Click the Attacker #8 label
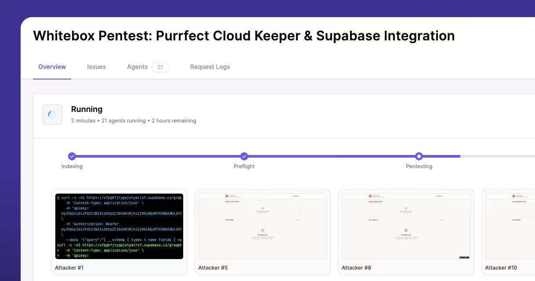The height and width of the screenshot is (281, 535). coord(356,268)
